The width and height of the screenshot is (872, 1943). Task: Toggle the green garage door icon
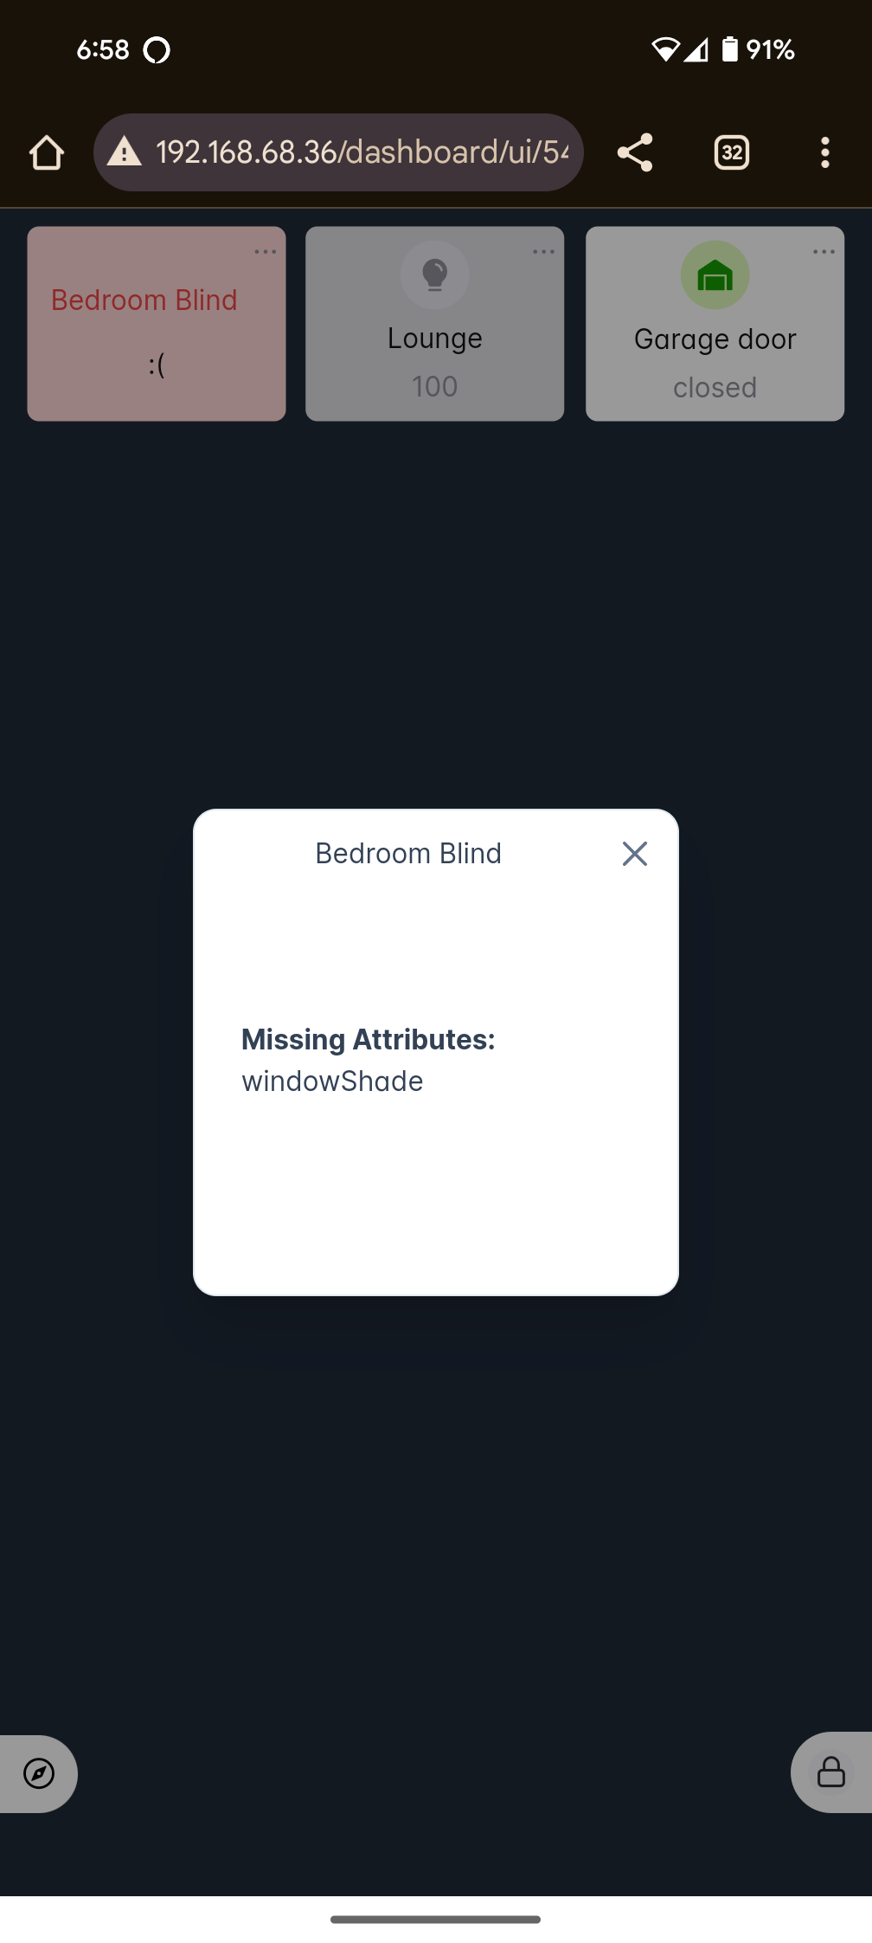(x=715, y=275)
